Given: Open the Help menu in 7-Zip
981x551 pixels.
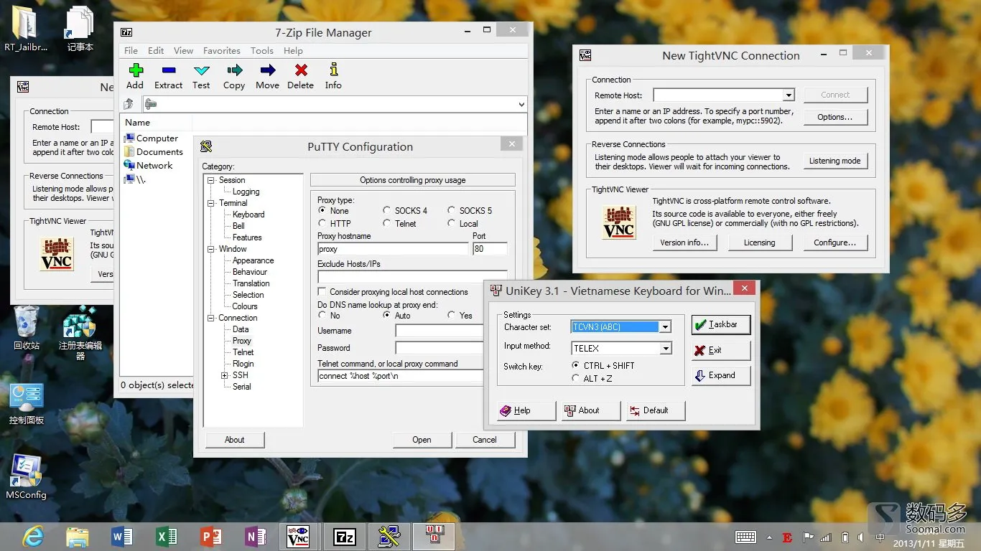Looking at the screenshot, I should (x=293, y=51).
